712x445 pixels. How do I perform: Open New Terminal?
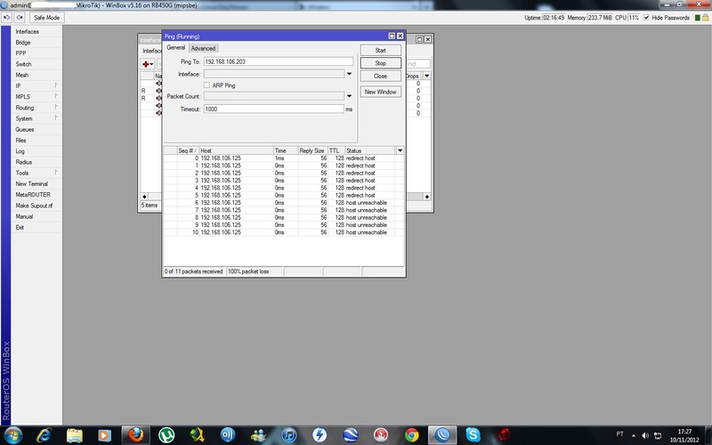coord(31,184)
